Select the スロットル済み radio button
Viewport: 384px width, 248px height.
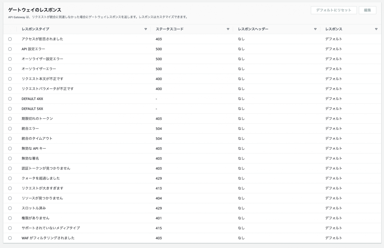pyautogui.click(x=10, y=208)
